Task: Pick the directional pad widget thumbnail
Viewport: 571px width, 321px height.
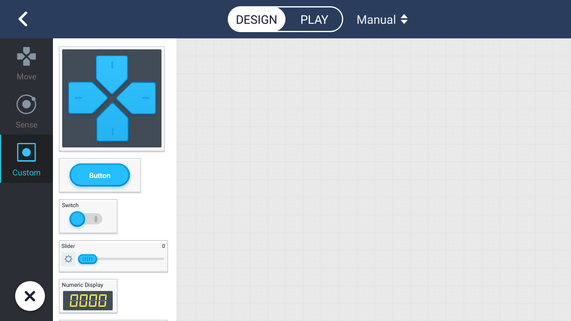Action: pos(112,99)
